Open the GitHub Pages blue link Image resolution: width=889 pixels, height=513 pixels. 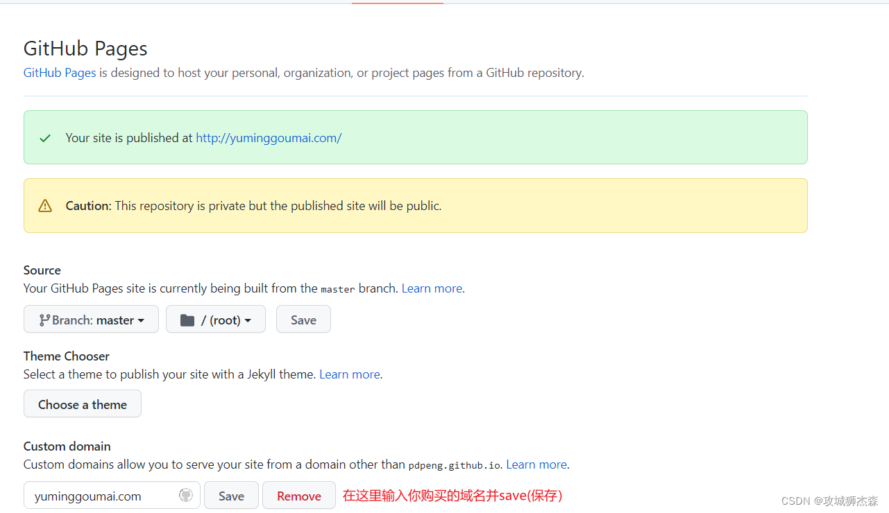click(x=60, y=73)
